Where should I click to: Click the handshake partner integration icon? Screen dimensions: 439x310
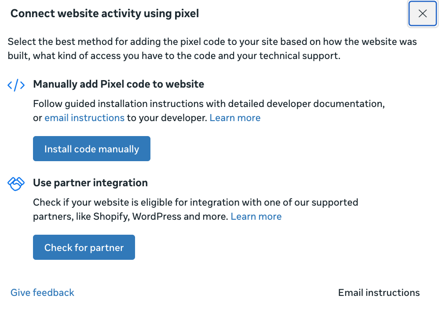click(16, 184)
